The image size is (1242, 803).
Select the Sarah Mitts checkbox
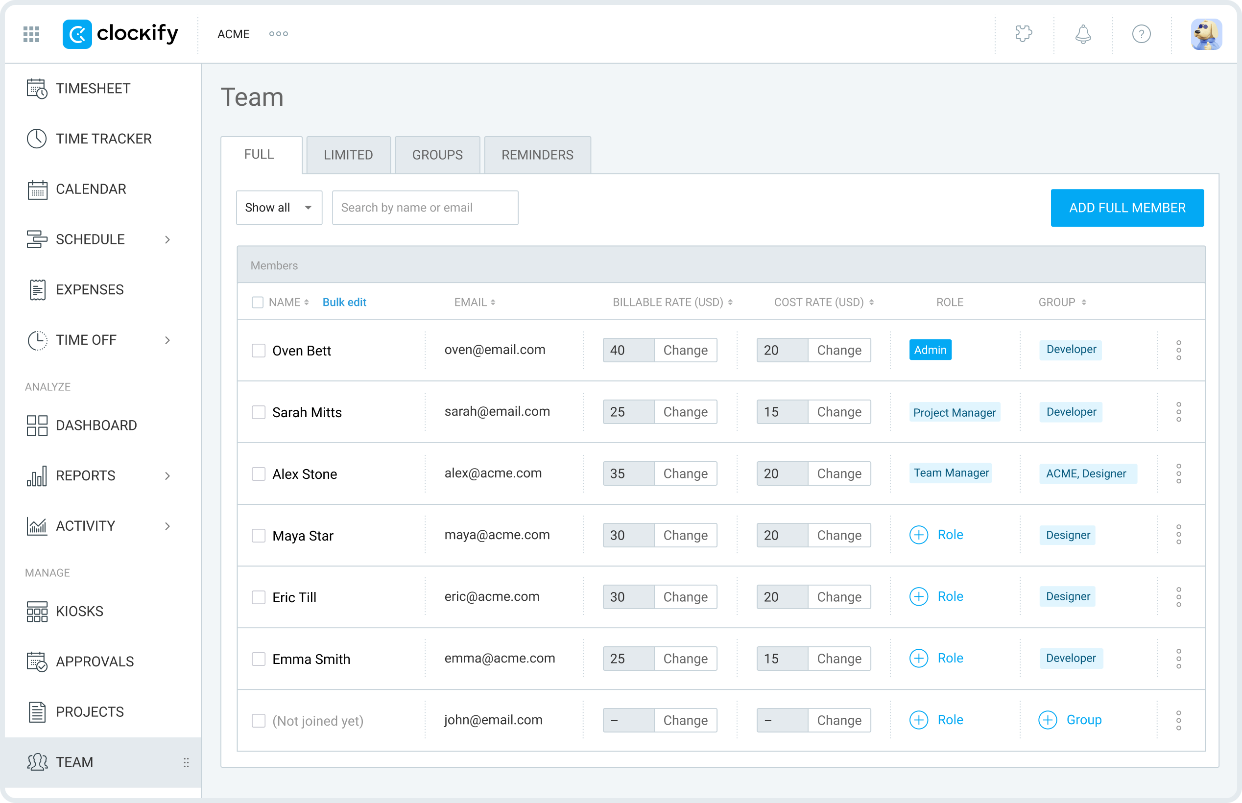pos(259,412)
